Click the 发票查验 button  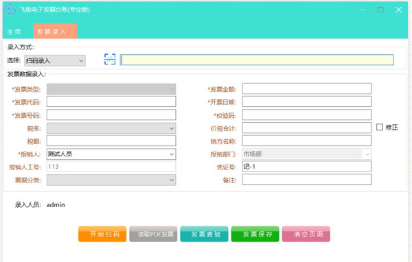(204, 234)
